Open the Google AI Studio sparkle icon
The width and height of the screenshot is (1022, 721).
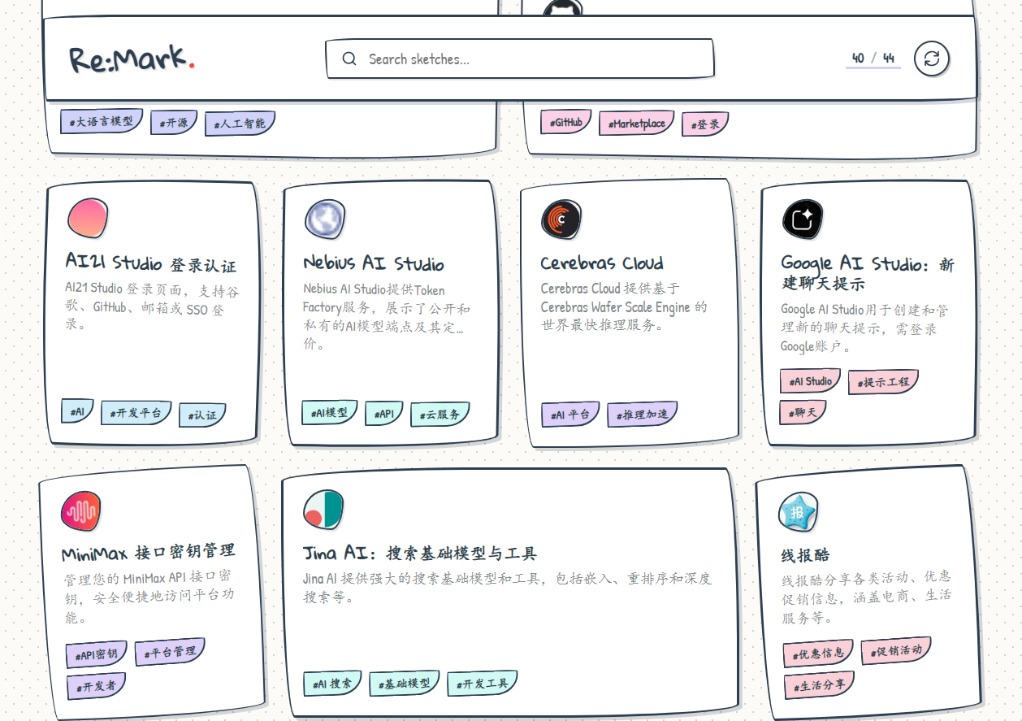803,219
